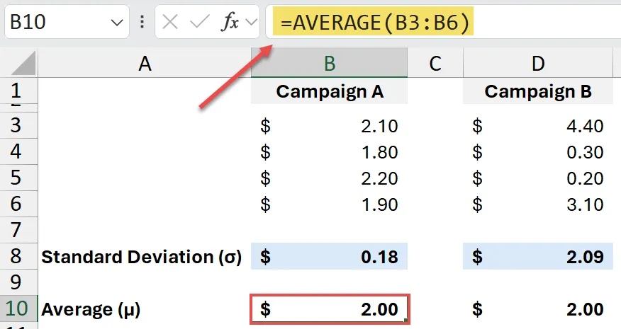Select row 10 header
621x329 pixels.
[x=18, y=309]
